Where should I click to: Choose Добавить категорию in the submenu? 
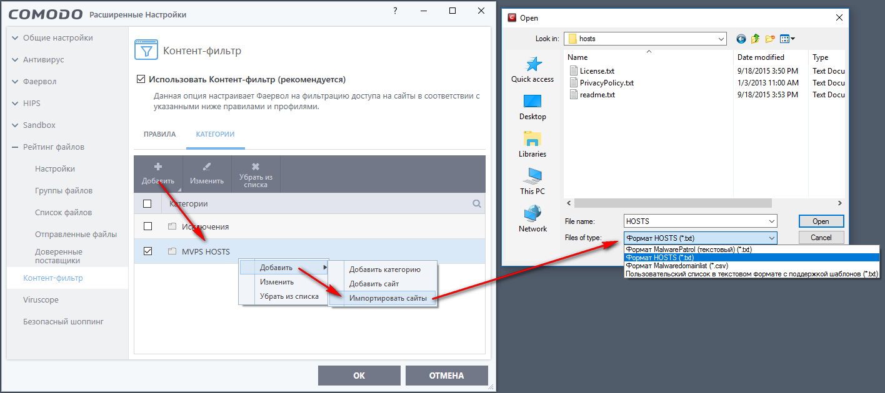pos(383,269)
